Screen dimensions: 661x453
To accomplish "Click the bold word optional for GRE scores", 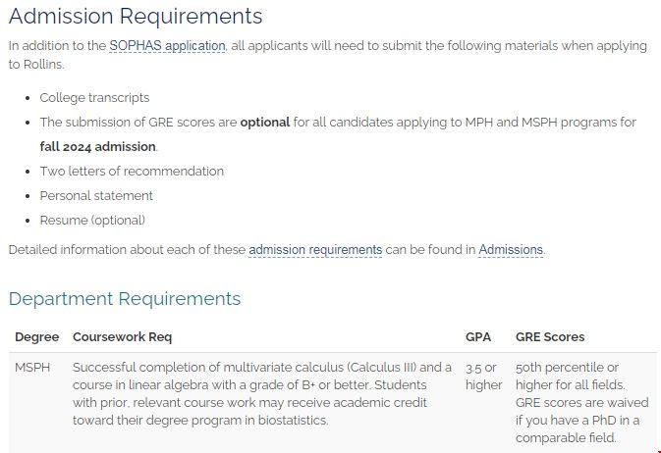I will click(264, 123).
